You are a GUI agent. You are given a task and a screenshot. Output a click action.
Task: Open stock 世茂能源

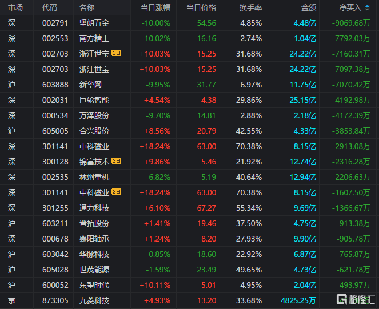94,270
